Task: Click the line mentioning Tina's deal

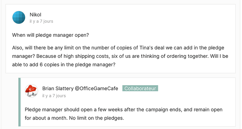Action: [118, 48]
